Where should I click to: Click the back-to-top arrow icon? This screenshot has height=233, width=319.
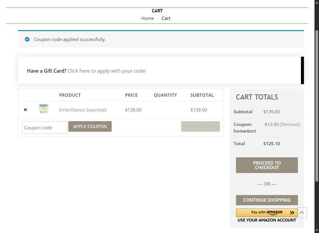[302, 213]
